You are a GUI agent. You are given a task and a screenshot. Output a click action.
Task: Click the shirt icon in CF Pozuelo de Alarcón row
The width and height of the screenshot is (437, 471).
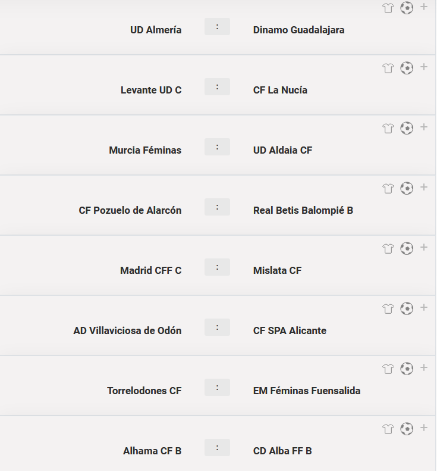coord(388,189)
